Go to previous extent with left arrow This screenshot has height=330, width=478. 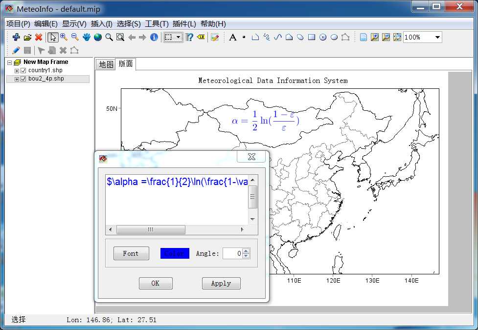[132, 37]
